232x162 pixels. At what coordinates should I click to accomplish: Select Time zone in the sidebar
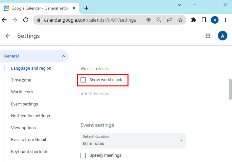[x=21, y=80]
